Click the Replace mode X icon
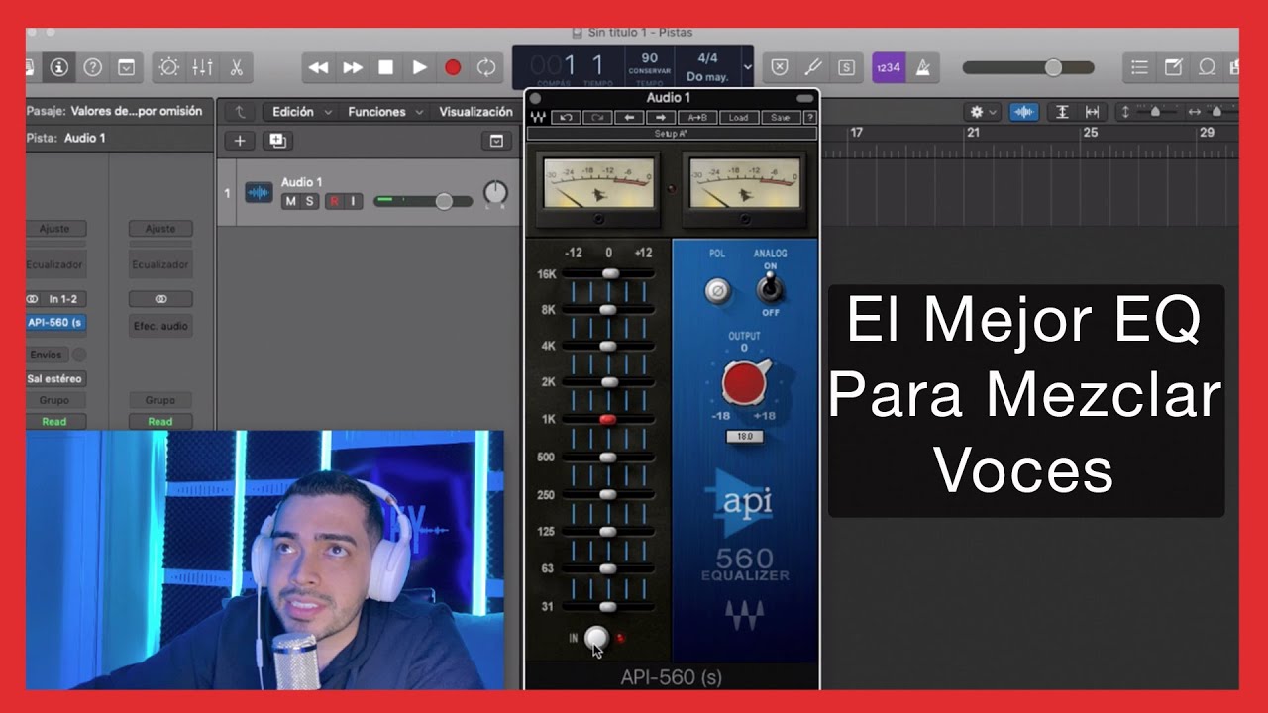 (x=780, y=67)
